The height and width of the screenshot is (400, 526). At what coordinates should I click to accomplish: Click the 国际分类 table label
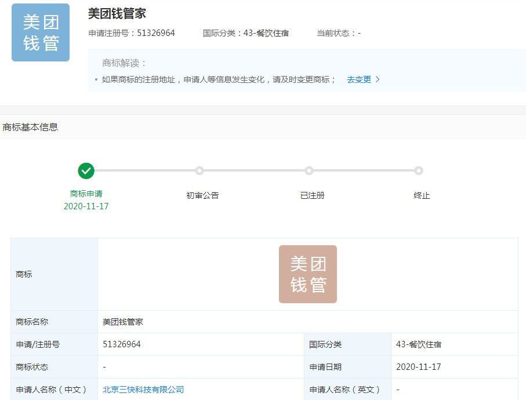[325, 344]
